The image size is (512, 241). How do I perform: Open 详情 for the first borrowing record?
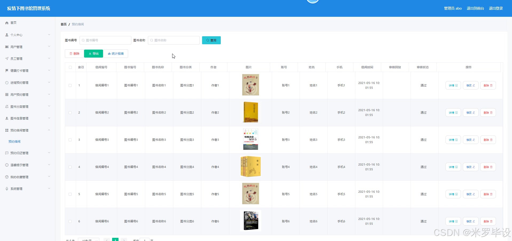point(453,85)
